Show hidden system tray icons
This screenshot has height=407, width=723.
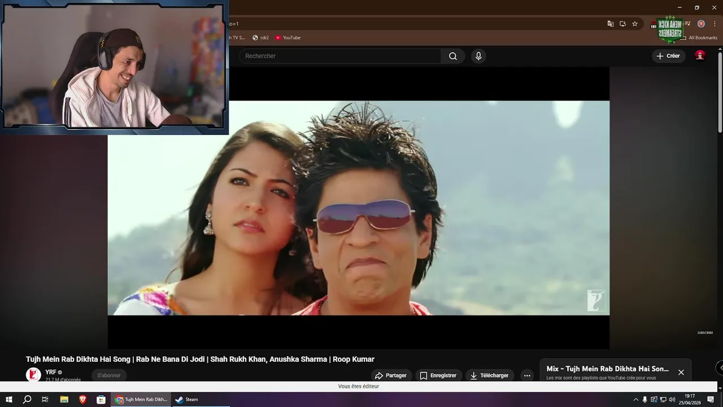635,400
